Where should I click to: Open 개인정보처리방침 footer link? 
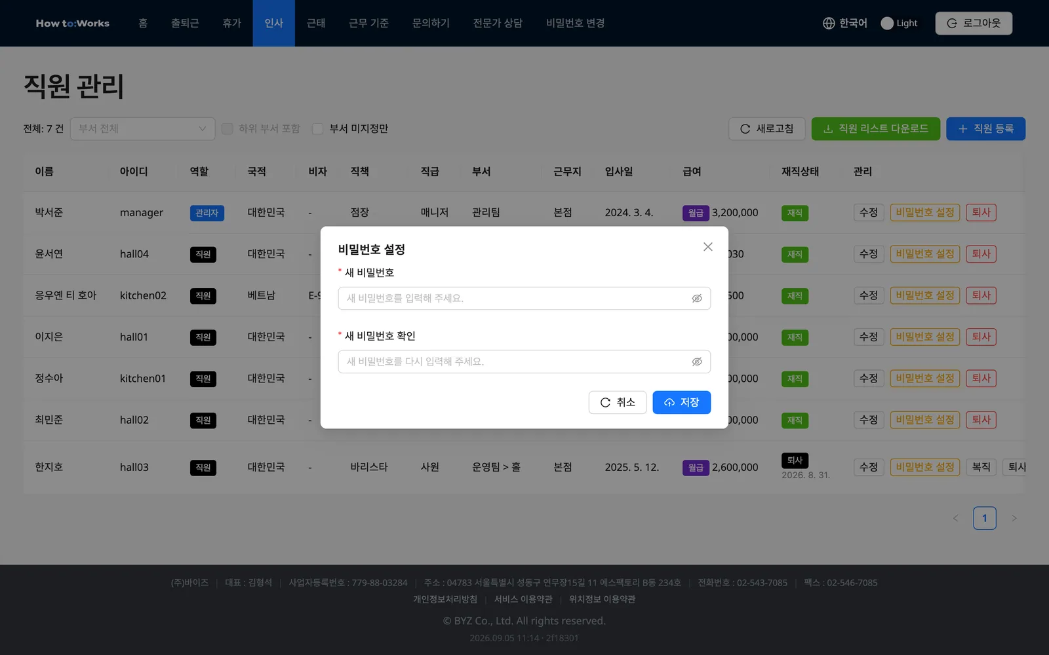click(445, 599)
